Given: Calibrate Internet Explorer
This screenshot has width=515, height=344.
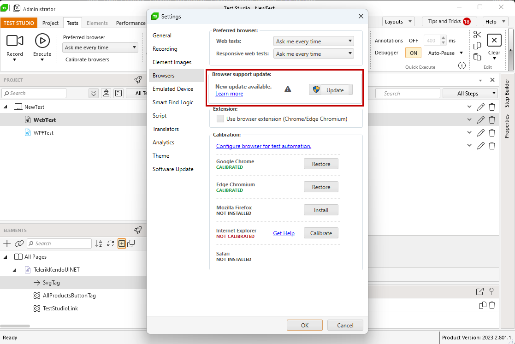Looking at the screenshot, I should coord(321,233).
